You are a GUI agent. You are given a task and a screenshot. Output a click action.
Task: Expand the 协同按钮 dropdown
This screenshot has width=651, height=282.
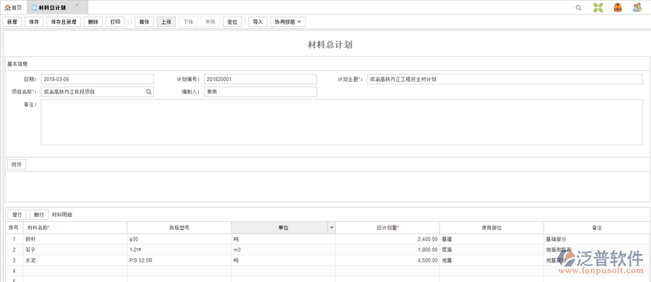288,22
